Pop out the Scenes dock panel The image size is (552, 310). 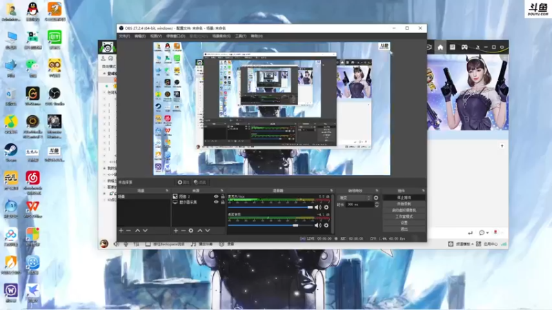point(167,191)
